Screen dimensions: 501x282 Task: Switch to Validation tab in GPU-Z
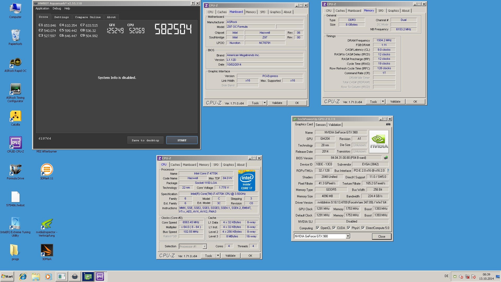pos(335,125)
